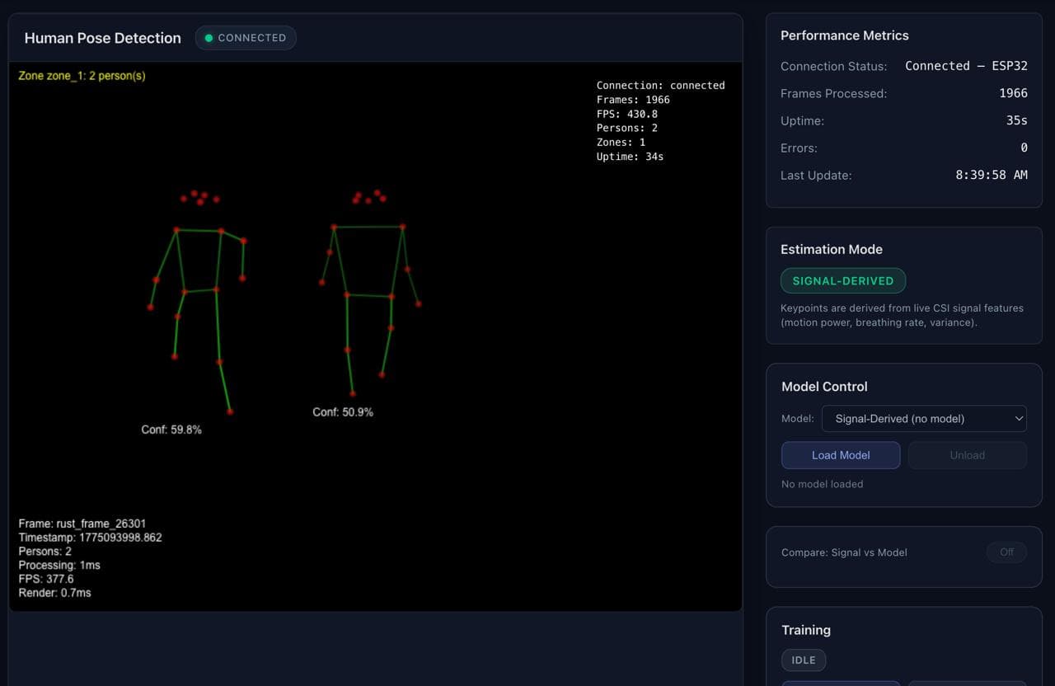Click the 'FPS: 377.6' text

click(x=46, y=579)
